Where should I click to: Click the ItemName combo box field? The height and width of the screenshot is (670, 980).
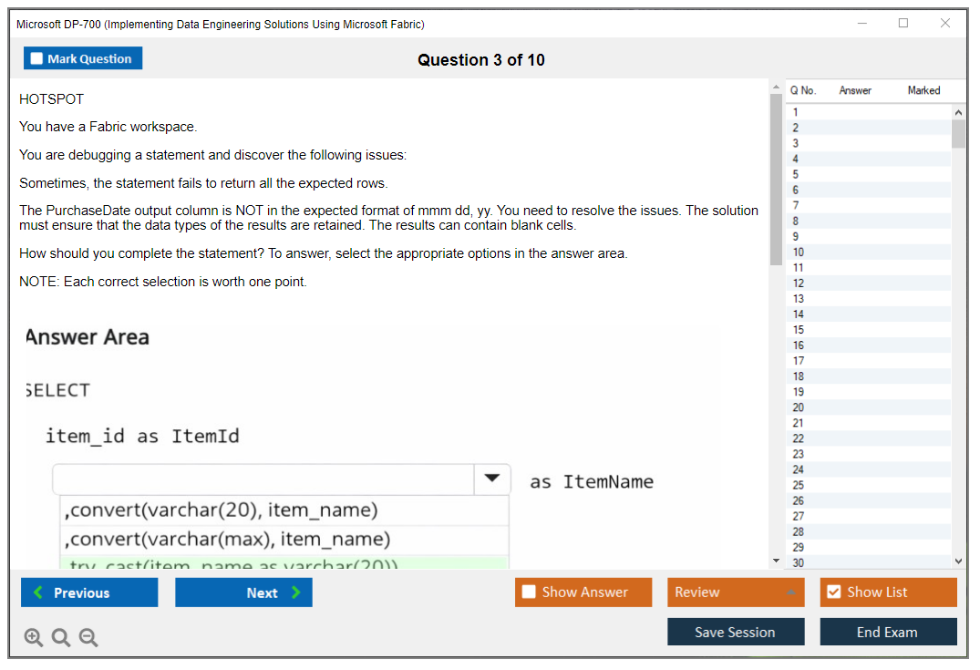coord(263,479)
